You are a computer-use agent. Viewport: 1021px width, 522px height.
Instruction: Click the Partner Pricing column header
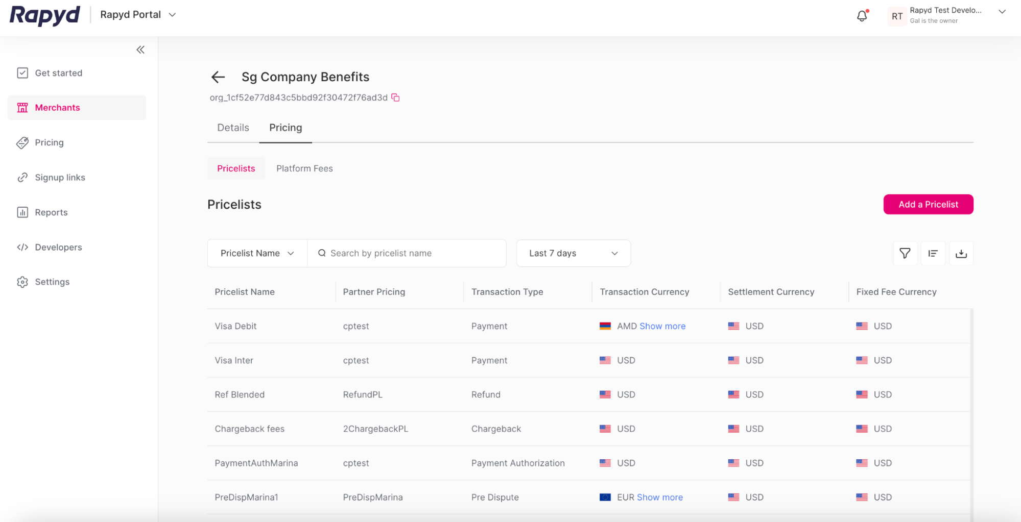pyautogui.click(x=374, y=292)
